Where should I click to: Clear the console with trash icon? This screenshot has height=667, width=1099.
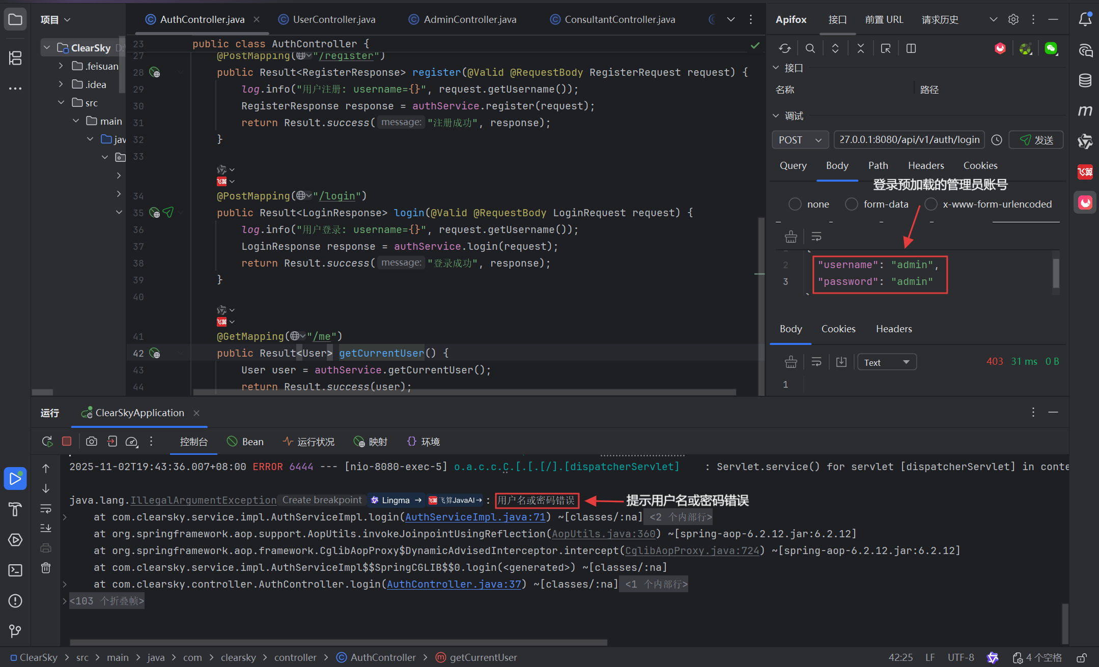[46, 568]
